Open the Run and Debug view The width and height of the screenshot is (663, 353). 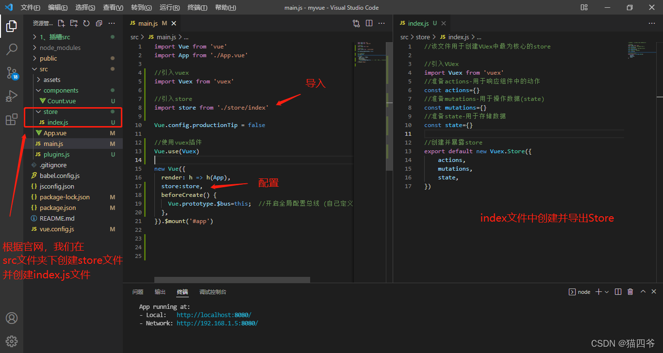click(x=12, y=96)
